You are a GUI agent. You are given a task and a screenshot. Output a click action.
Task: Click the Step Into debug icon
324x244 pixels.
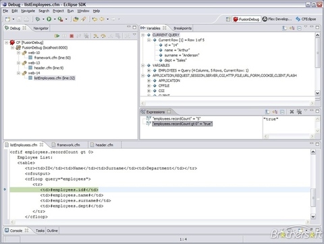point(96,36)
